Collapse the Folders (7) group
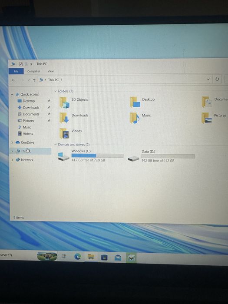The width and height of the screenshot is (228, 304). (56, 91)
